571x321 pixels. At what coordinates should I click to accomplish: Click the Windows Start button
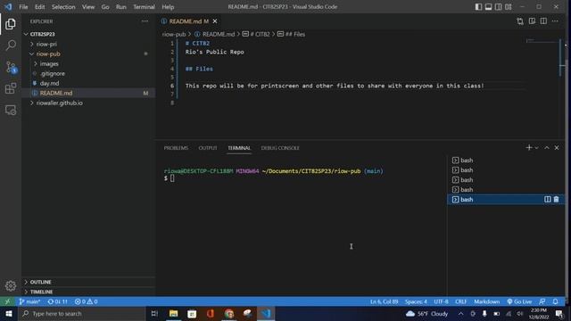(x=9, y=313)
